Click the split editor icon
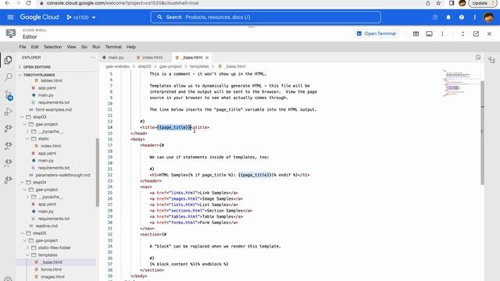The width and height of the screenshot is (500, 281). (477, 57)
